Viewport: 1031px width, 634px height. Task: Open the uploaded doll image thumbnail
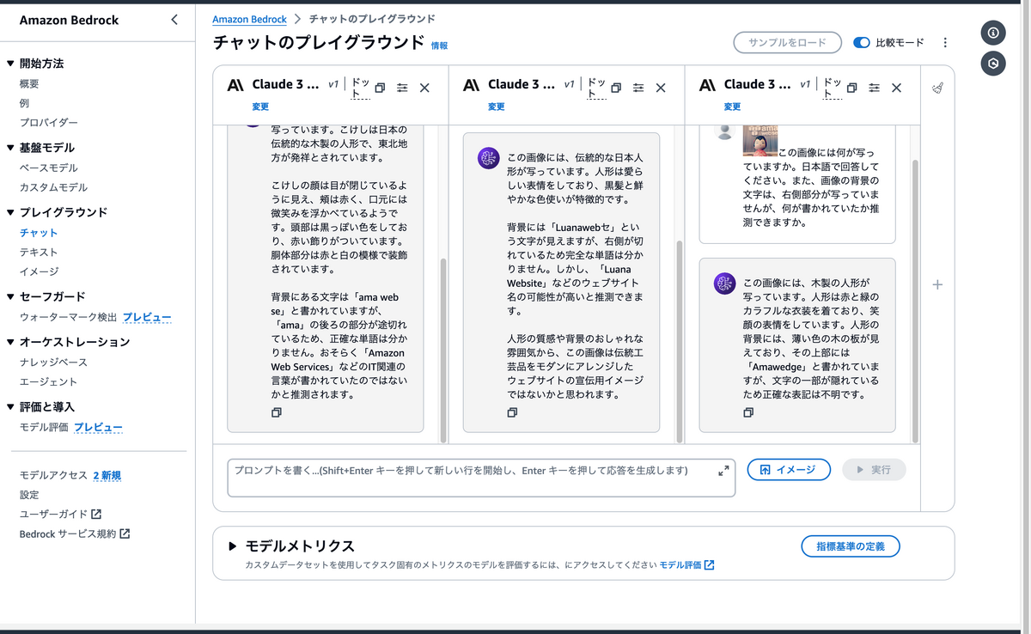(760, 140)
